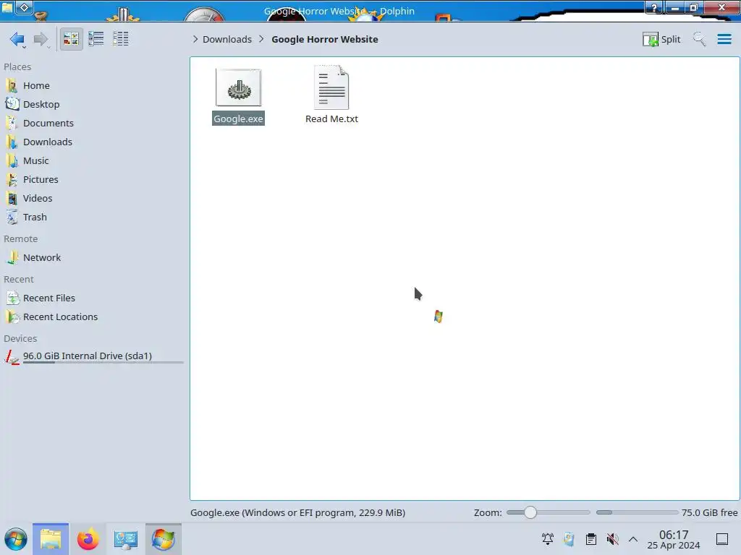Screen dimensions: 741x555
Task: Click the Google.exe status bar description
Action: [297, 512]
